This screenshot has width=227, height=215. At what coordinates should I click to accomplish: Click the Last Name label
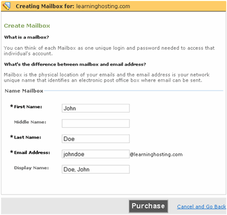pyautogui.click(x=28, y=137)
